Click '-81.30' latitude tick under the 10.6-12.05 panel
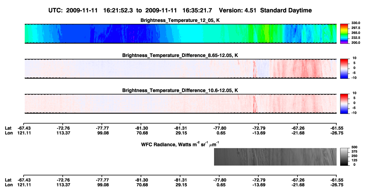The image size is (374, 191). click(141, 128)
